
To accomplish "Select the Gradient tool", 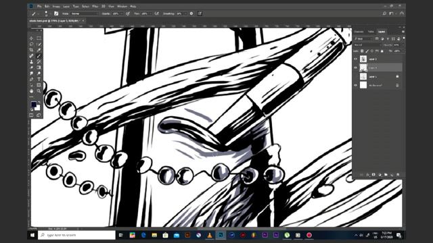I will coord(39,67).
